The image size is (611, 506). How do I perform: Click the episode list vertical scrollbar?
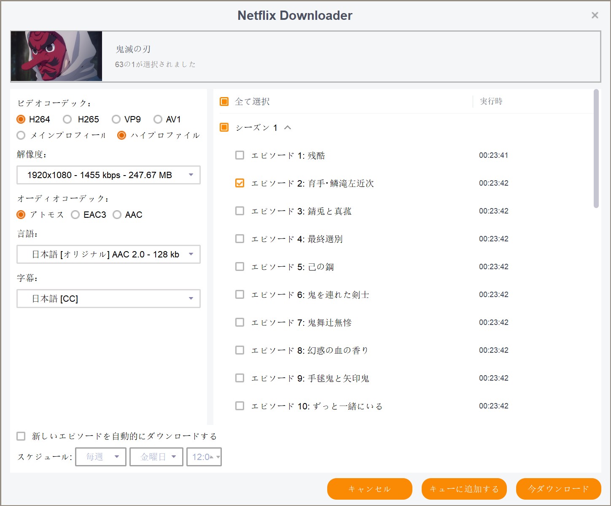click(x=596, y=149)
